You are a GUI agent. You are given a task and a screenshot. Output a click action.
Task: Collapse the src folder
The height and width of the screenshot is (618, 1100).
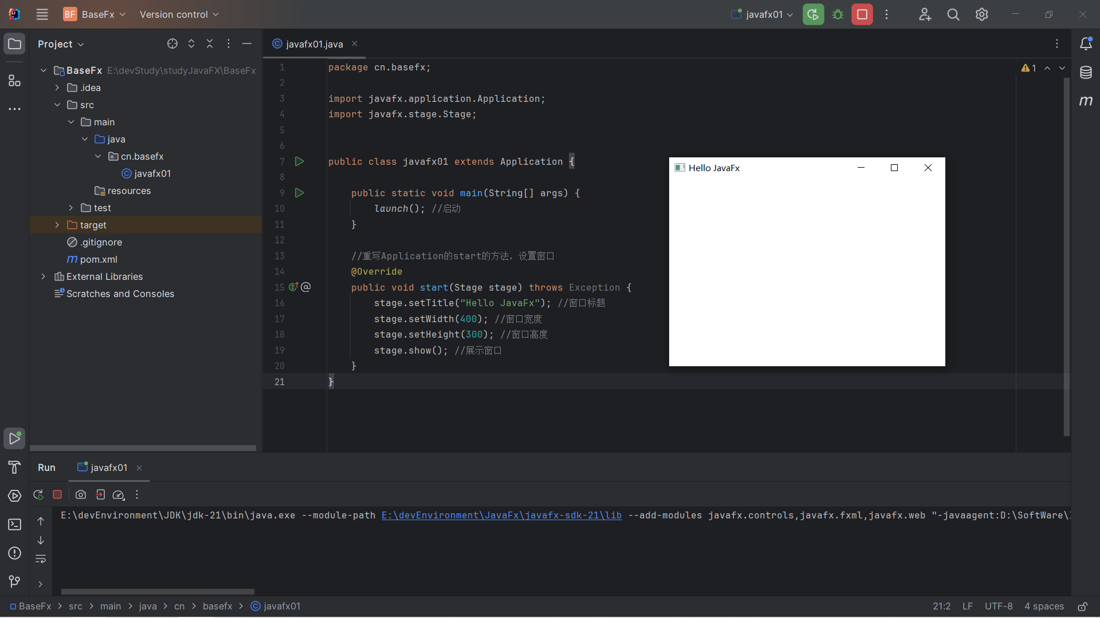coord(57,105)
